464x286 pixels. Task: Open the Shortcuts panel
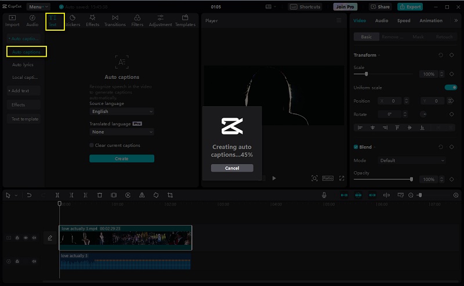[305, 6]
